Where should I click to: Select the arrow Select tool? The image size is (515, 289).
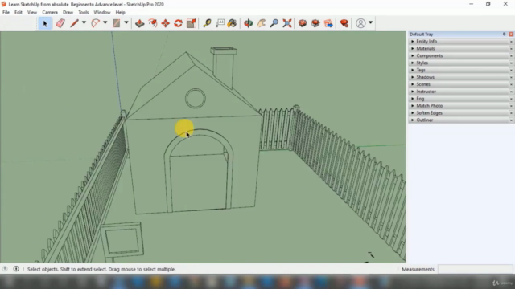tap(45, 23)
